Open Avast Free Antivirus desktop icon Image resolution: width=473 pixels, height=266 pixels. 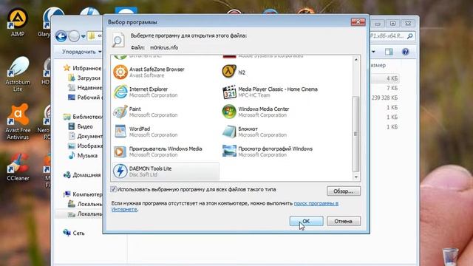[18, 122]
